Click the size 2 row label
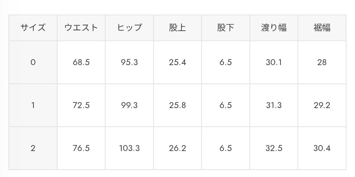This screenshot has height=177, width=355. coord(33,148)
